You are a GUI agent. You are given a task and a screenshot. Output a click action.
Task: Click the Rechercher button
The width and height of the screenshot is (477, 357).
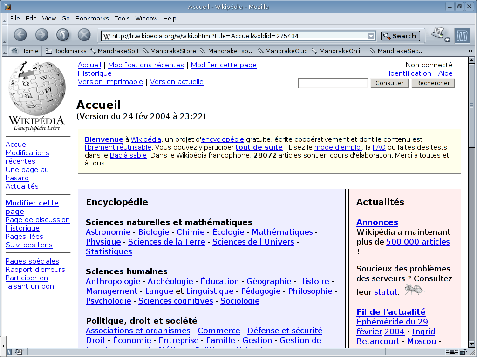[x=433, y=83]
